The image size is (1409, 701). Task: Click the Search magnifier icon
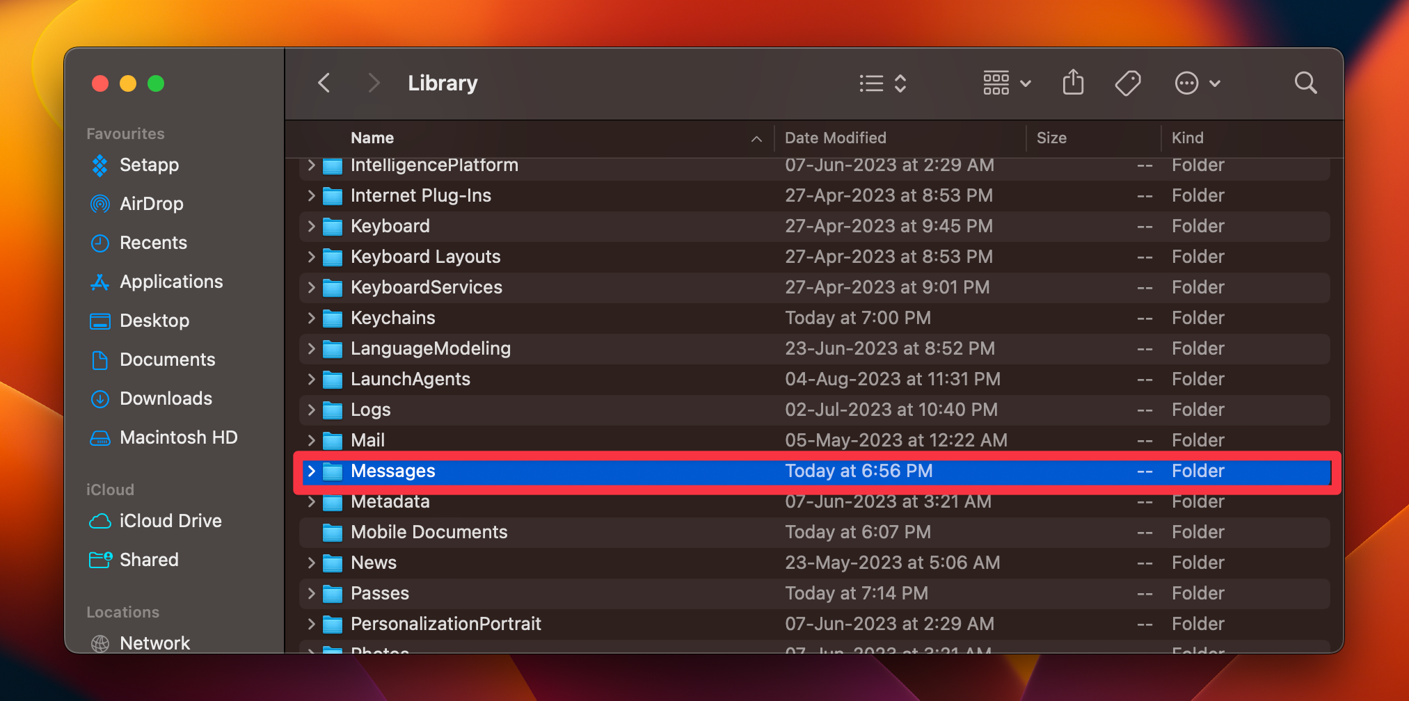tap(1305, 83)
